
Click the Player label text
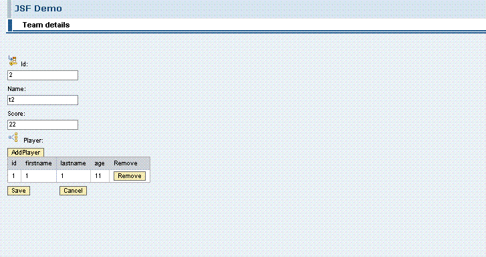click(x=33, y=141)
